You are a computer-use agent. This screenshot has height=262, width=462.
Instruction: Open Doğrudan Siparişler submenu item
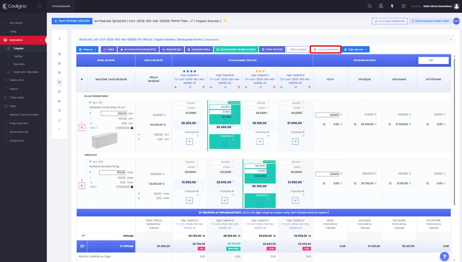(x=26, y=72)
